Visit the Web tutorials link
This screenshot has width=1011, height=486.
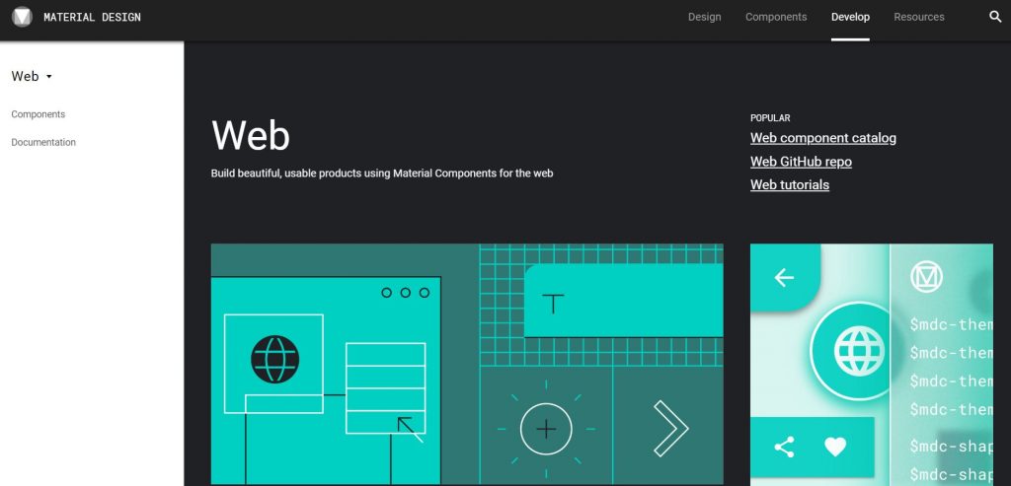click(789, 184)
